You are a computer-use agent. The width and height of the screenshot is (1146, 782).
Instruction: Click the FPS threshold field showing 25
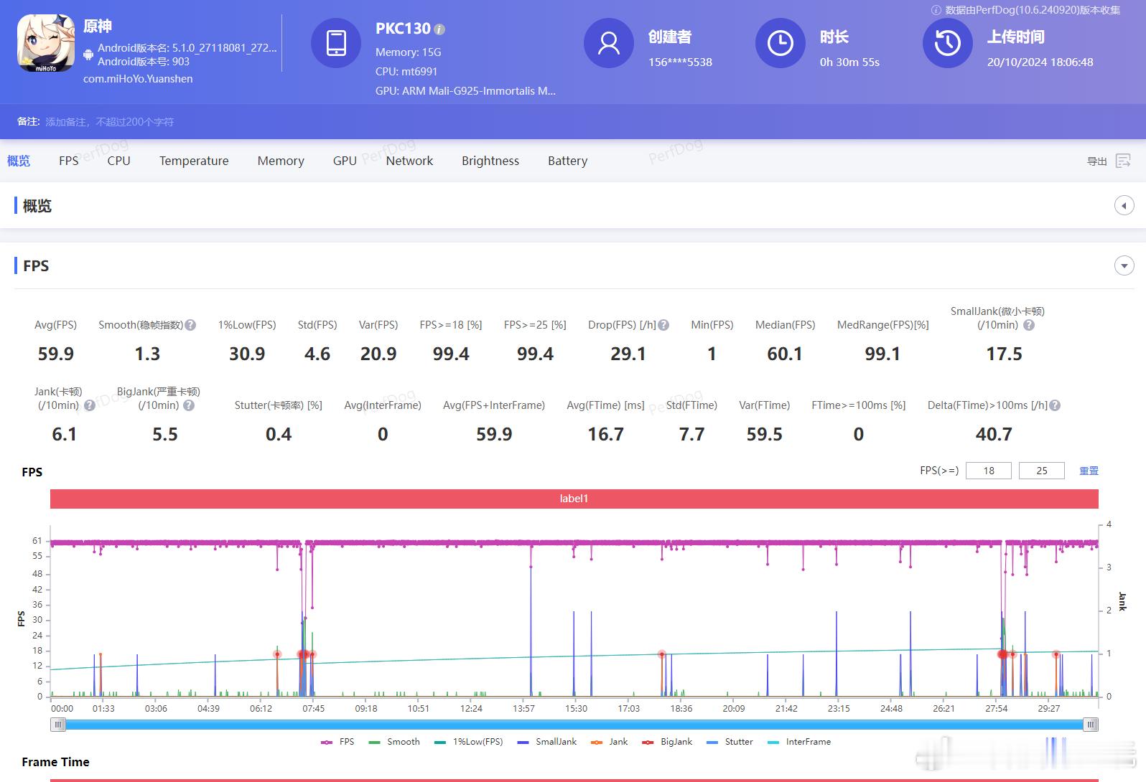(1042, 471)
